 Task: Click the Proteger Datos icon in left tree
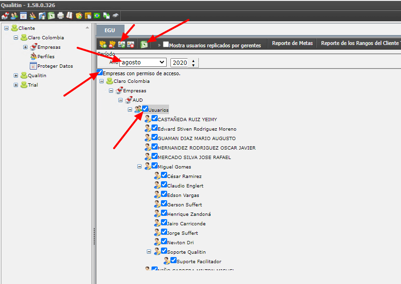(x=33, y=66)
